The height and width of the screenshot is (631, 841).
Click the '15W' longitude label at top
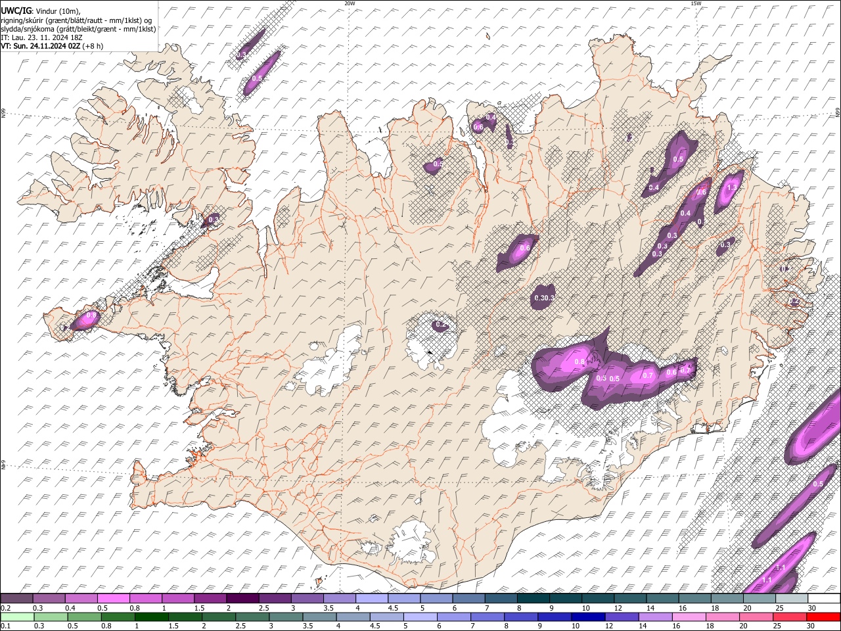(x=696, y=3)
